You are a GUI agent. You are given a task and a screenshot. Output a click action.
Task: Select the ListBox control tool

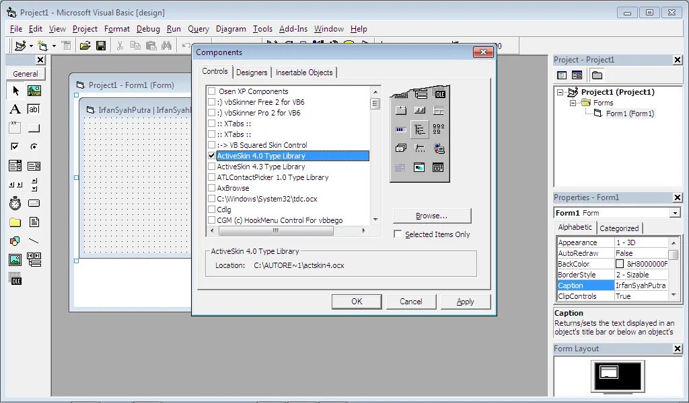[x=34, y=166]
